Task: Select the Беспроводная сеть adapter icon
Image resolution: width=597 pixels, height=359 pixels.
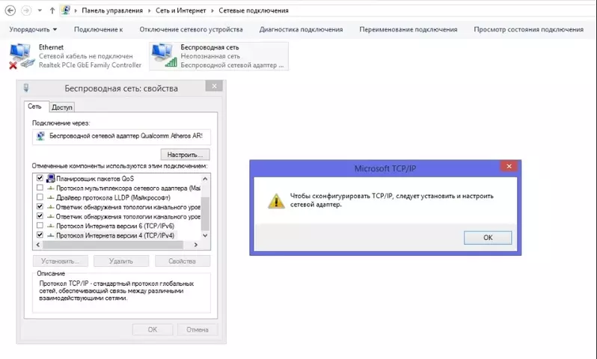Action: pyautogui.click(x=164, y=56)
